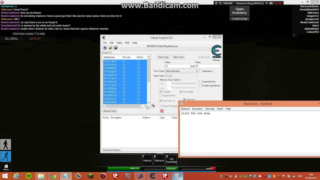Viewport: 320px width, 180px height.
Task: Click the film clapper taskbar icon
Action: 140,176
